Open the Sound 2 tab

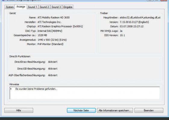click(x=44, y=7)
